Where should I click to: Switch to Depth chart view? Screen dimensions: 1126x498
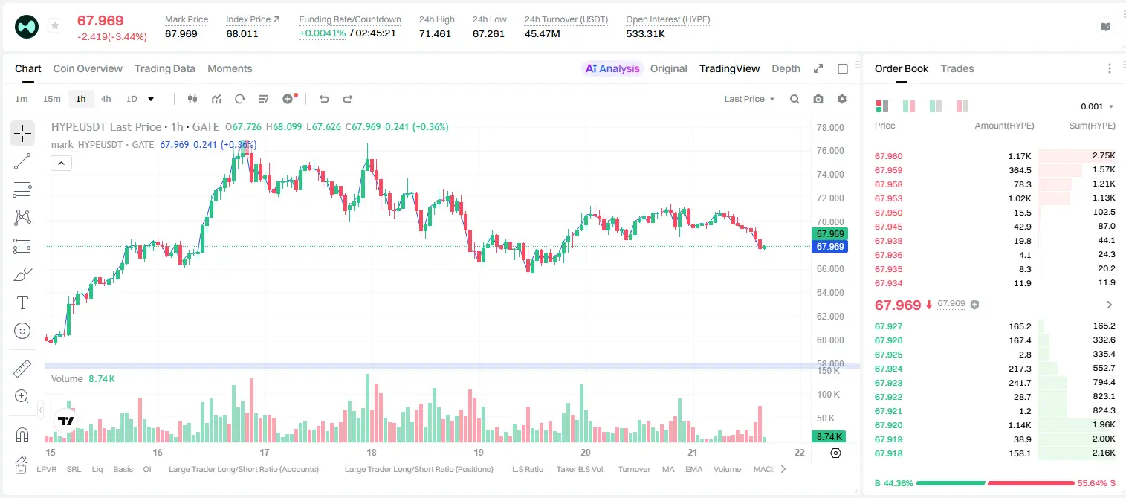786,68
